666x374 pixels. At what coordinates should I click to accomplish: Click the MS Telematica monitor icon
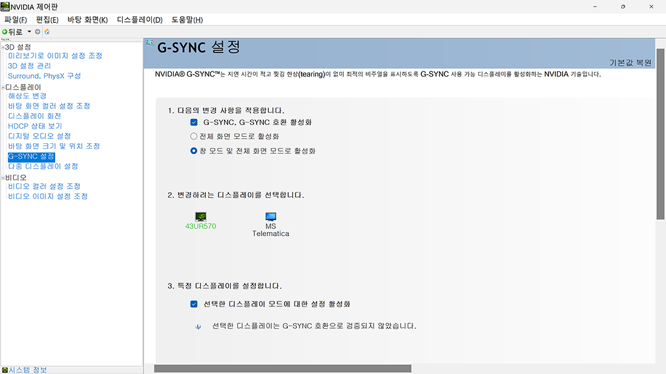tap(271, 217)
